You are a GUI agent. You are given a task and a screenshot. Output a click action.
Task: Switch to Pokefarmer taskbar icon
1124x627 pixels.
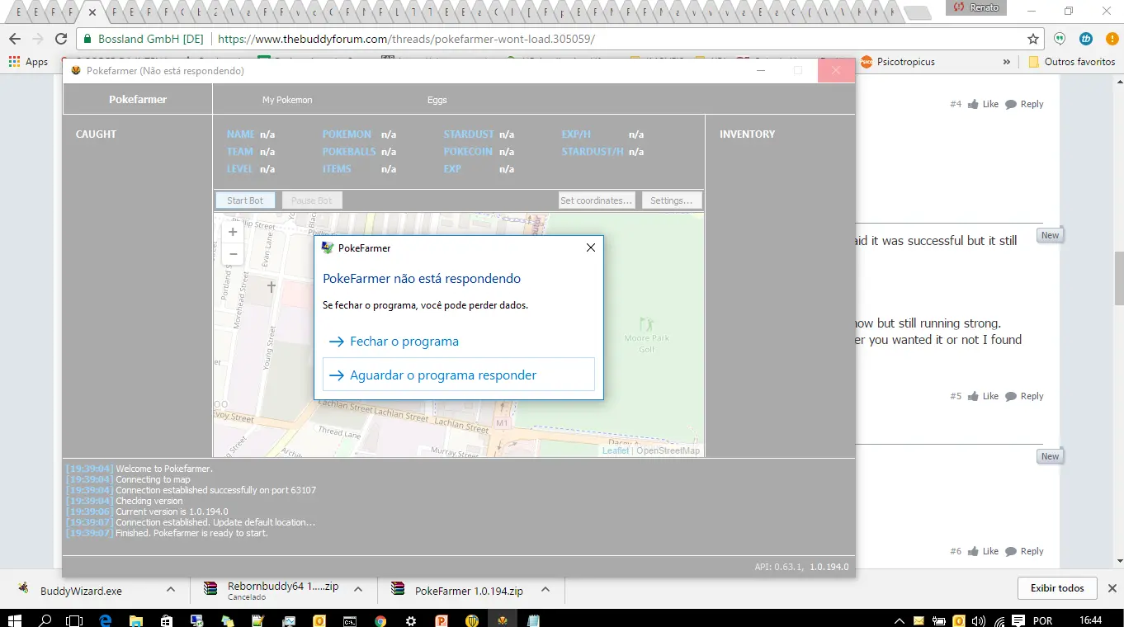click(502, 620)
